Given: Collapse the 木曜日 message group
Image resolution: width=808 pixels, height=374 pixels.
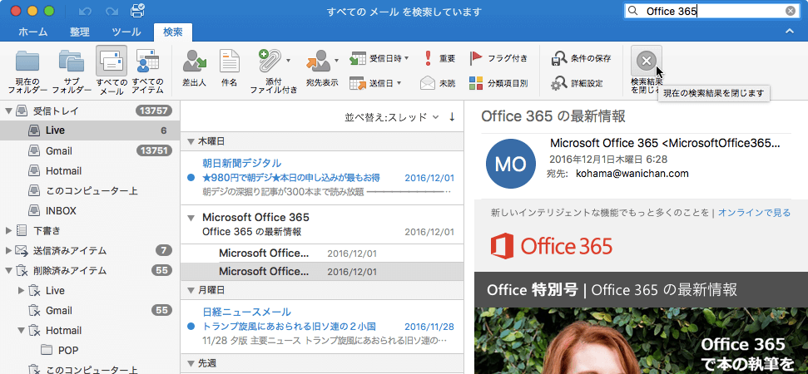Looking at the screenshot, I should pyautogui.click(x=191, y=141).
